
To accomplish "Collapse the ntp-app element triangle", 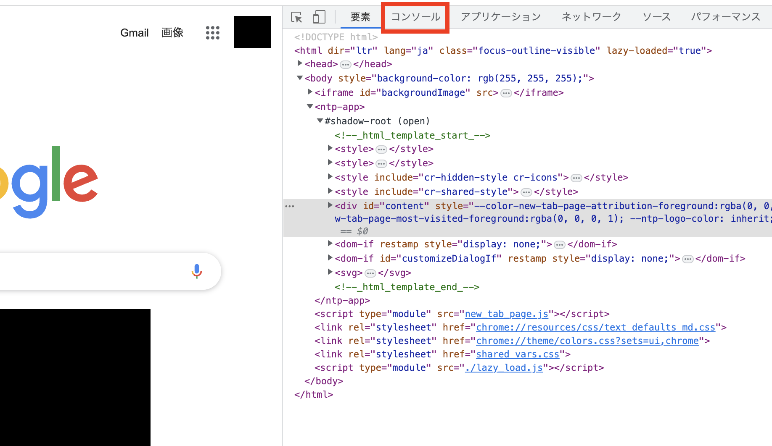I will point(310,106).
